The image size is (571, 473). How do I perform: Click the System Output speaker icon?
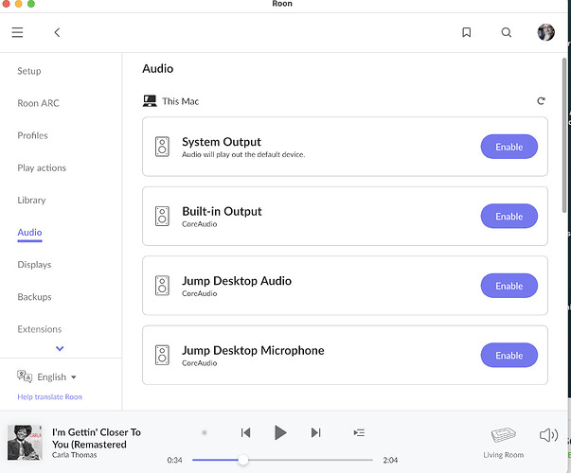coord(162,147)
